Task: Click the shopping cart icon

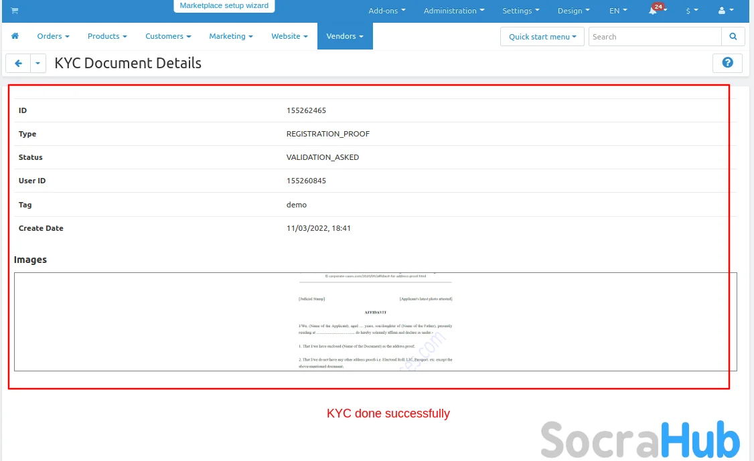Action: (x=15, y=11)
